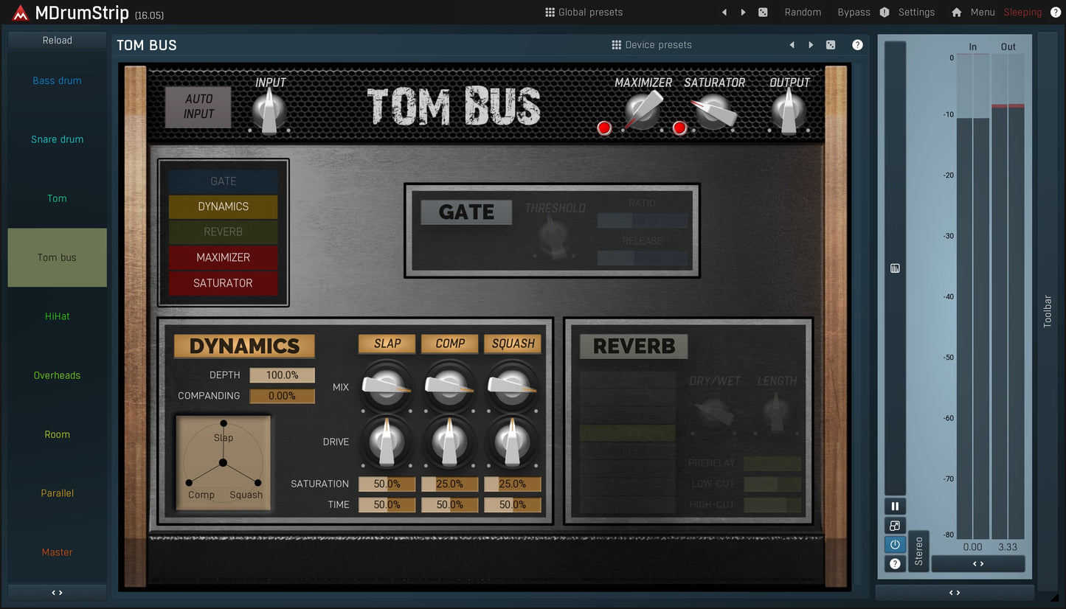The height and width of the screenshot is (609, 1066).
Task: Click the home icon beside Menu
Action: tap(956, 13)
